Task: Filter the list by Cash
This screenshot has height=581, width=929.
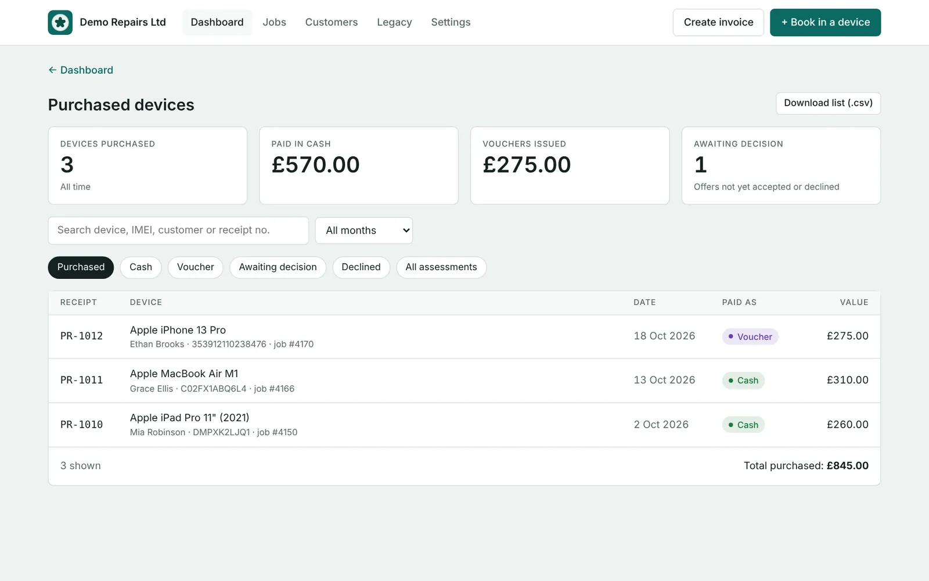Action: pos(141,267)
